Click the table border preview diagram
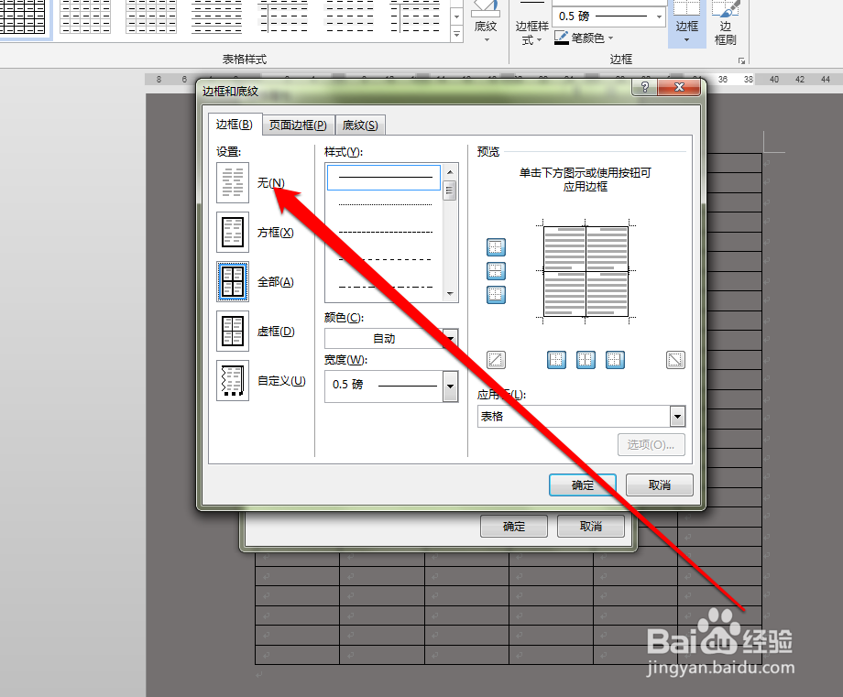843x697 pixels. (x=586, y=271)
